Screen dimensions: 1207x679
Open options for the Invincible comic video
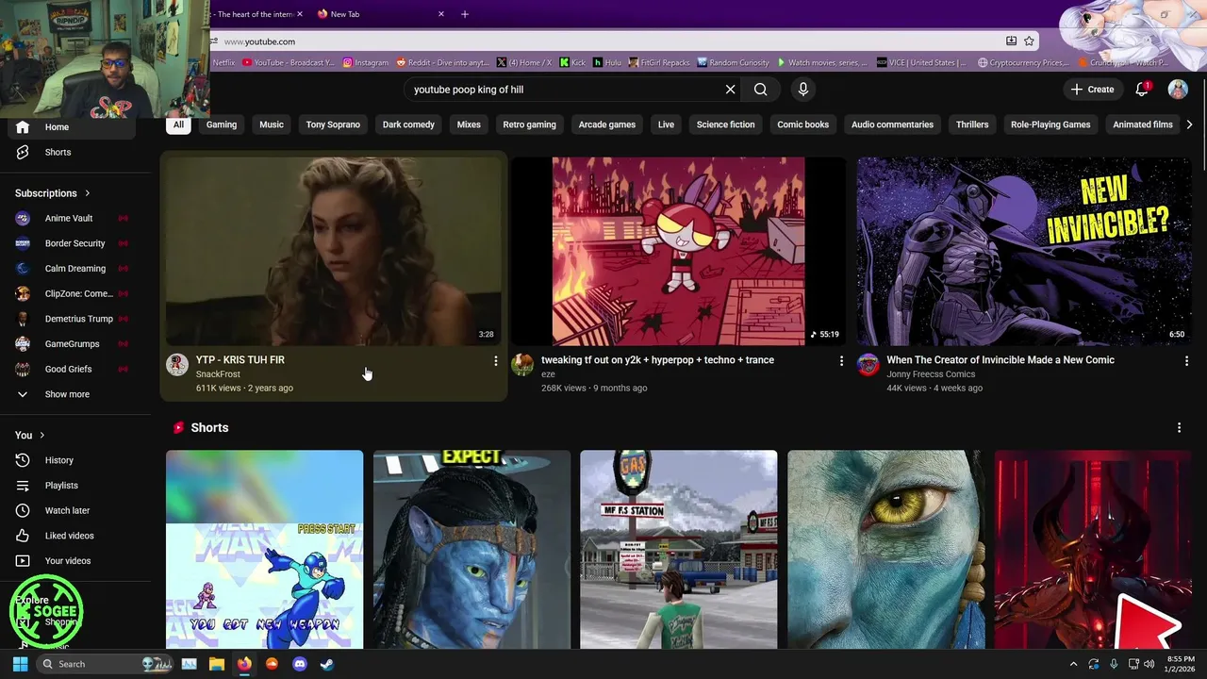(1186, 361)
